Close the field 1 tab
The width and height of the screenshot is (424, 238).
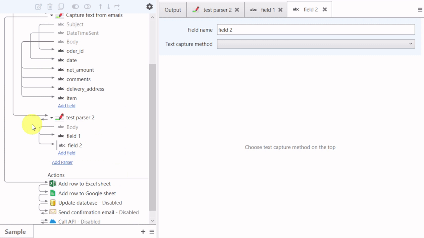[x=280, y=10]
